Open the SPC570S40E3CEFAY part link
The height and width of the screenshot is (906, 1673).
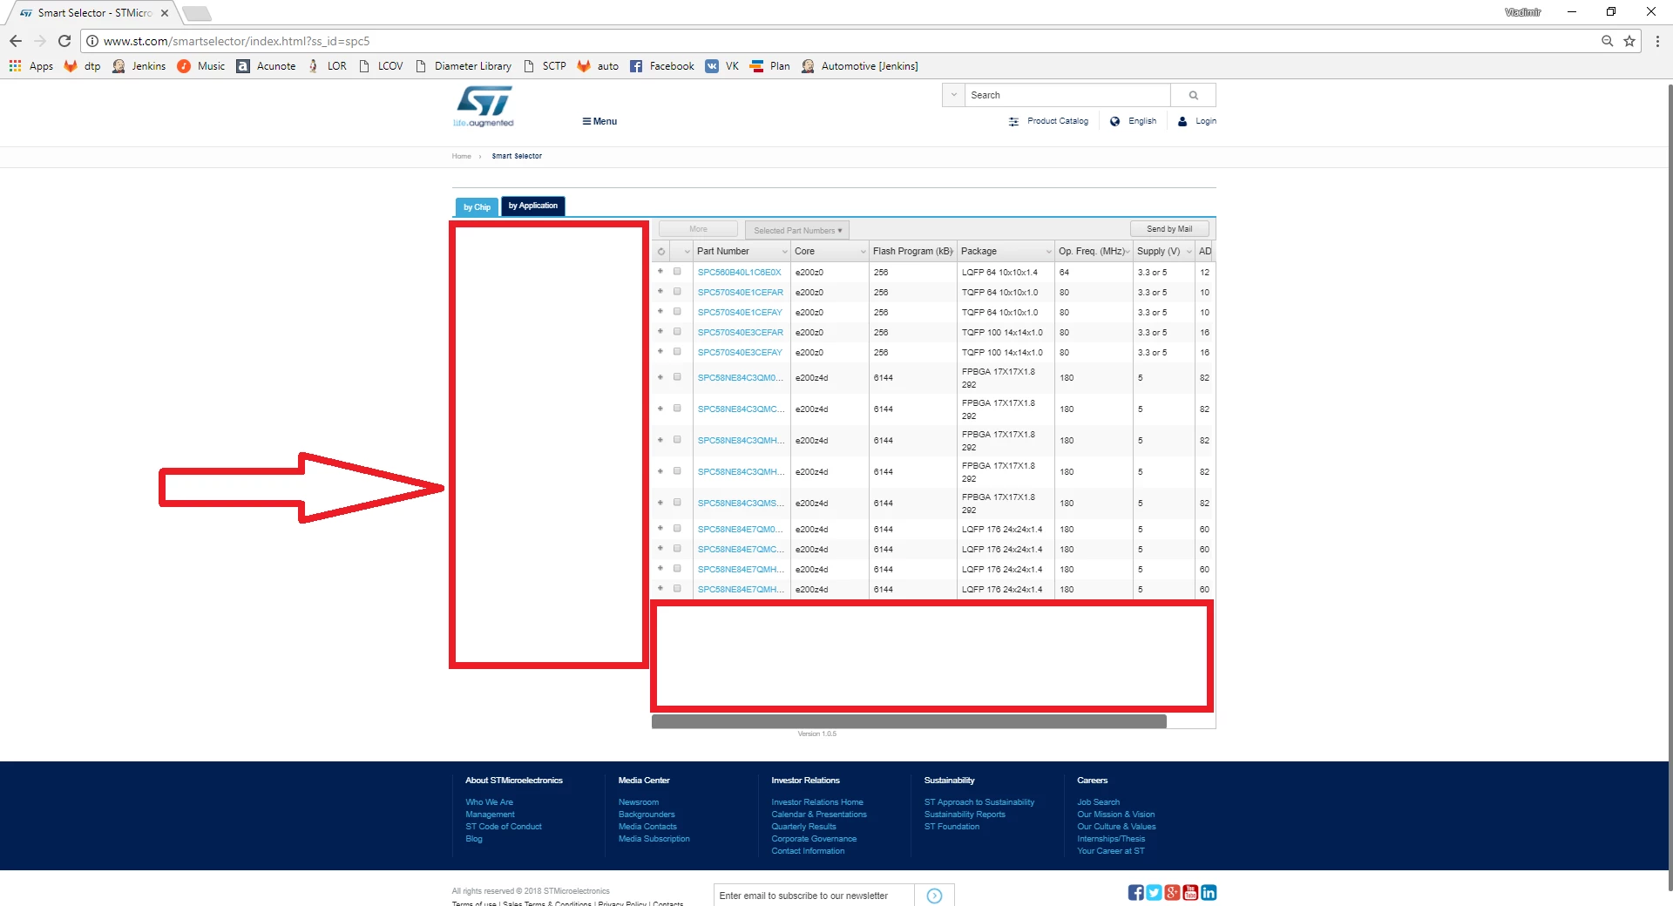pos(740,353)
